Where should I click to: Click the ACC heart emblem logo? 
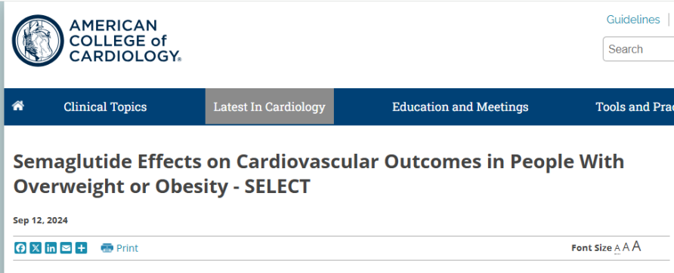[38, 41]
